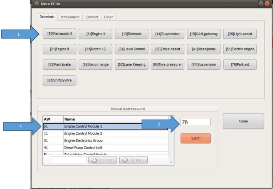Screen dimensions: 273x189
Task: Click the table scrollbar down arrow
Action: click(171, 162)
